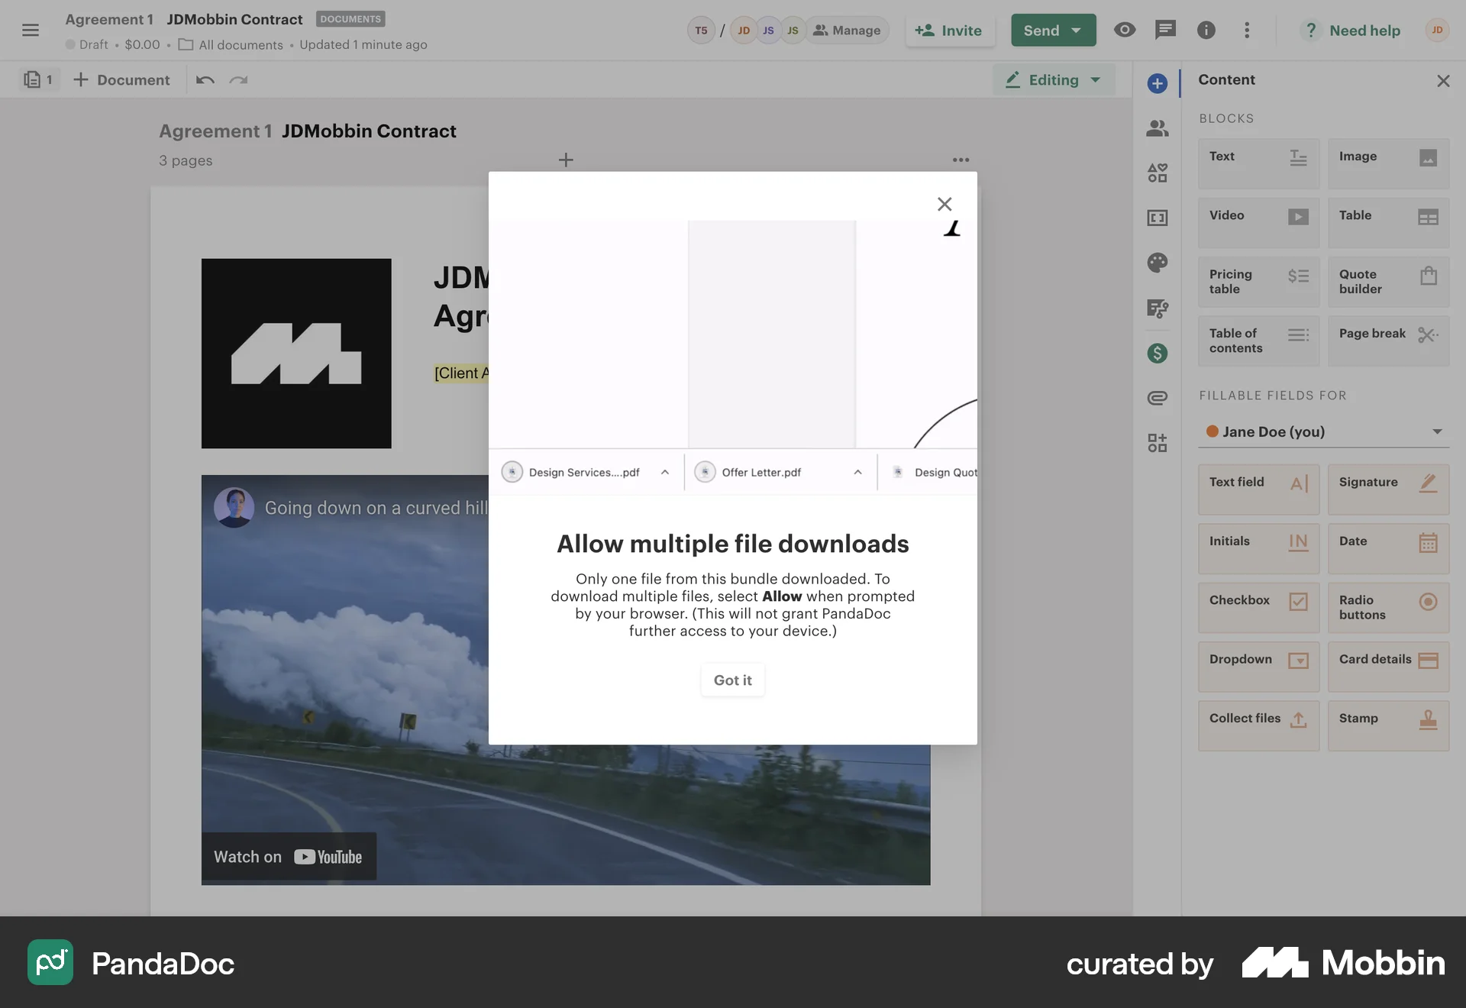This screenshot has width=1466, height=1008.
Task: Insert the Checkbox fillable field block
Action: 1258,608
